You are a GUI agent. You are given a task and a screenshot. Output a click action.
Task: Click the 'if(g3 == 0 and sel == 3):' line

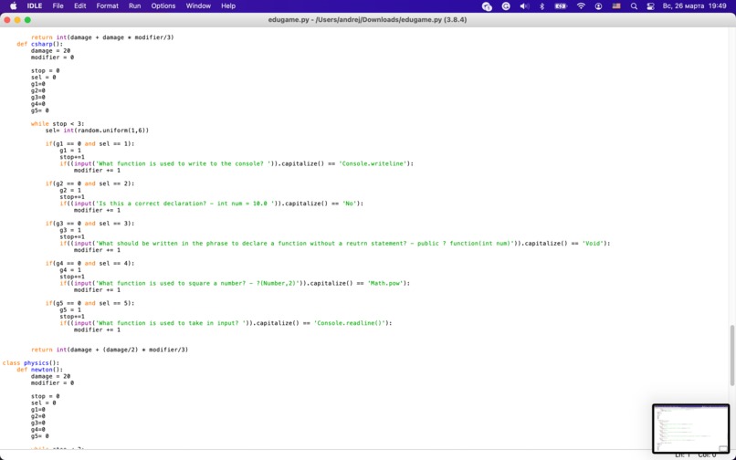(89, 224)
